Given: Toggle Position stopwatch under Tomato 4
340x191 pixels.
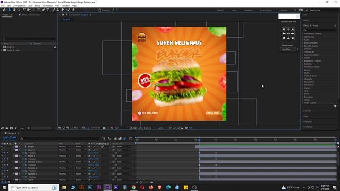Looking at the screenshot, I should 23,171.
